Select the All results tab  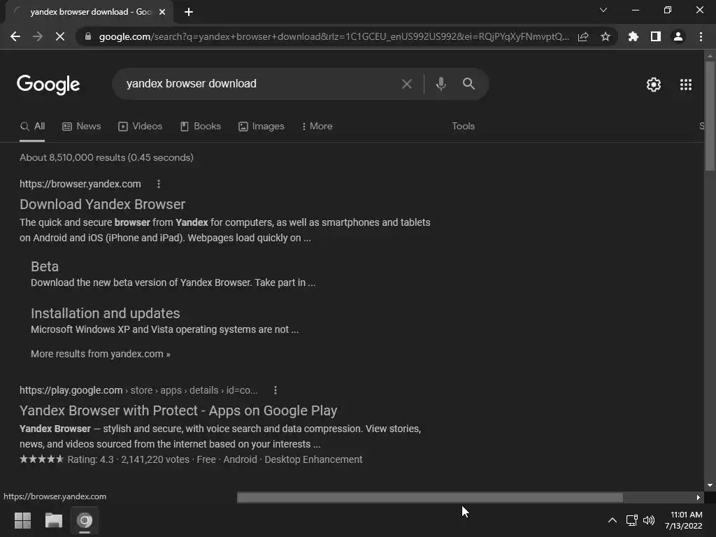coord(32,127)
